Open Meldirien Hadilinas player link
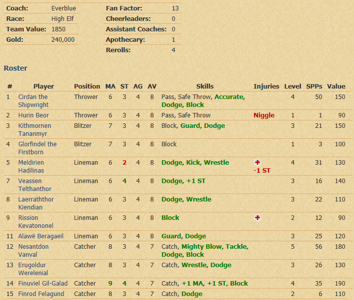Viewport: 354px width, 300px height. pos(31,167)
